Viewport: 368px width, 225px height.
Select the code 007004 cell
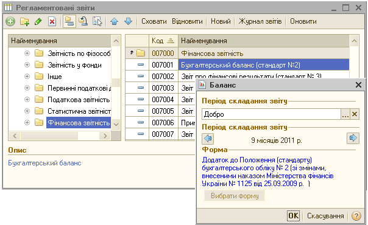point(163,100)
